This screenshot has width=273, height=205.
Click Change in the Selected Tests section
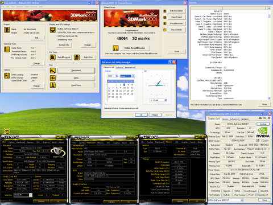(37, 63)
